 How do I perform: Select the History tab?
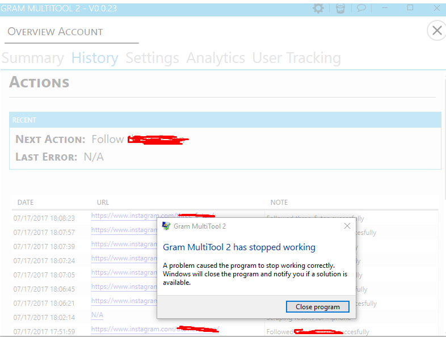tap(95, 58)
